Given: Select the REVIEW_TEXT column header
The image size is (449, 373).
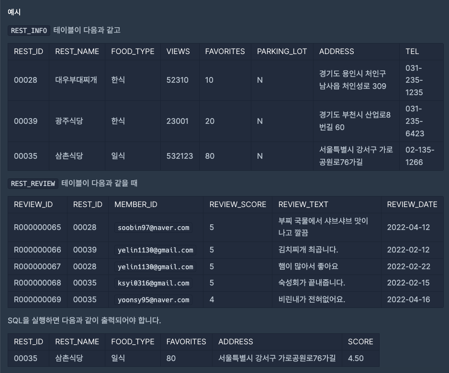Looking at the screenshot, I should tap(303, 205).
